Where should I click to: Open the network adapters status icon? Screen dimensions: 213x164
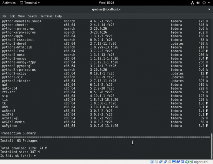[161, 162]
